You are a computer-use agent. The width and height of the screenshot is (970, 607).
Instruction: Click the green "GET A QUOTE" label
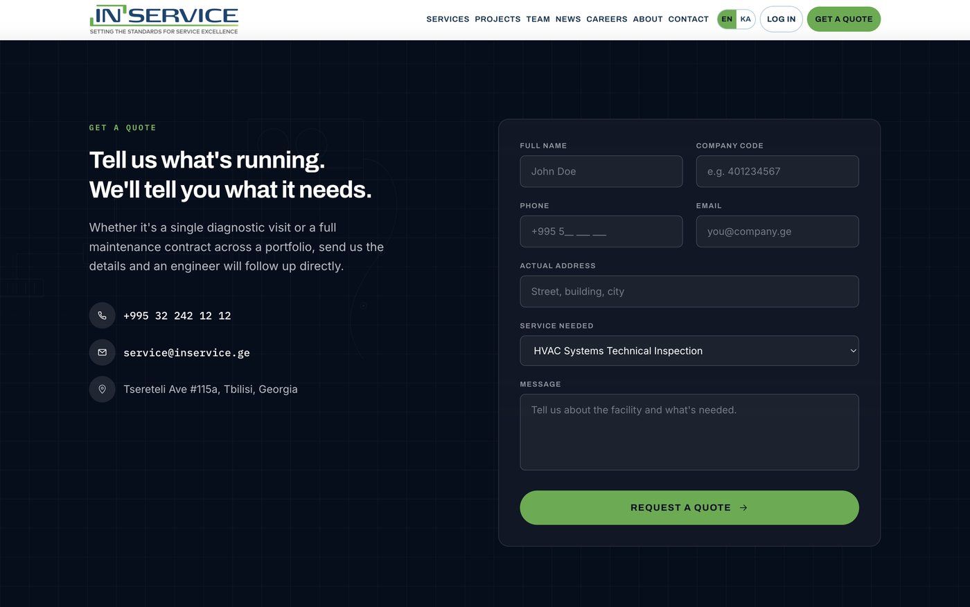(123, 127)
